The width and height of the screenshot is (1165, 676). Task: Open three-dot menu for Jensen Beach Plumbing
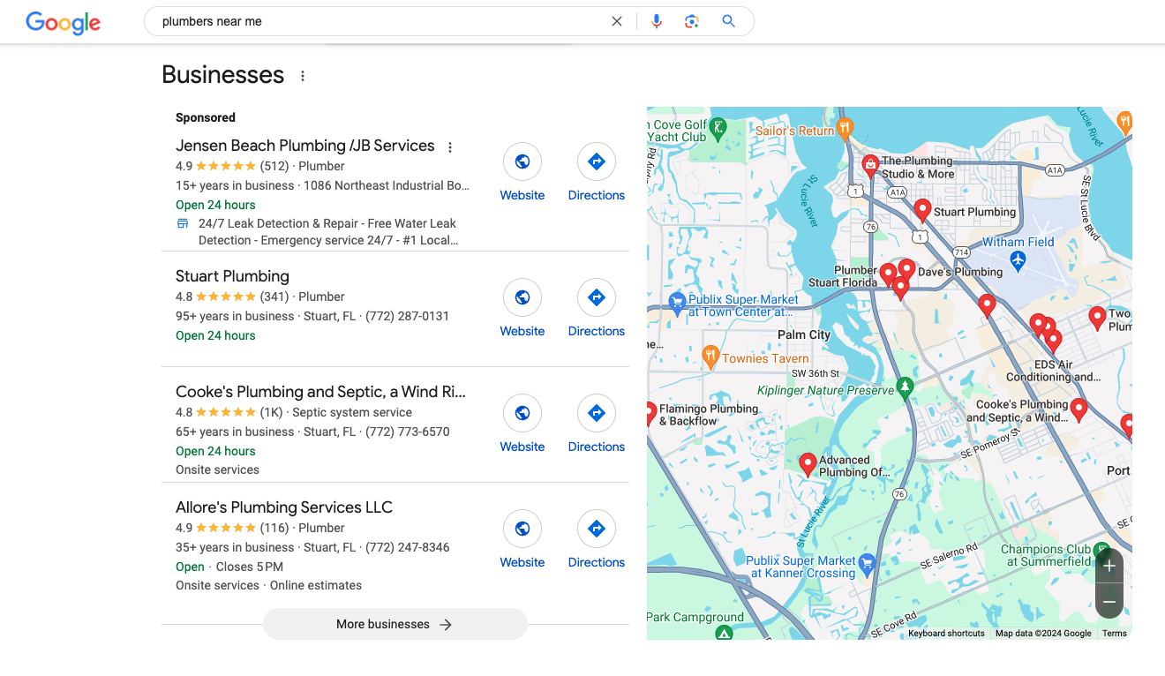450,147
